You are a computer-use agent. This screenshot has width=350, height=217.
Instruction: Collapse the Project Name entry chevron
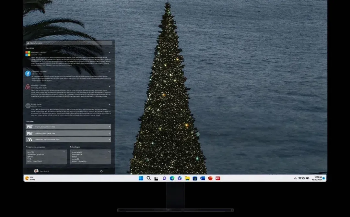click(x=110, y=104)
